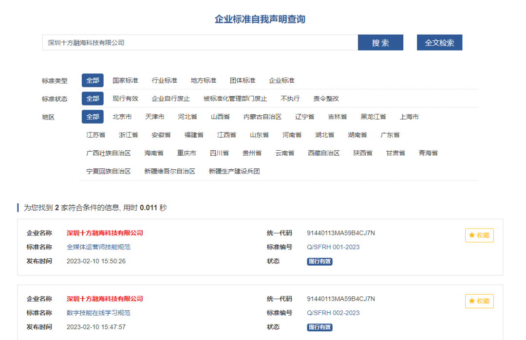The image size is (526, 340).
Task: Filter by 国家标准 standard type
Action: pyautogui.click(x=125, y=80)
